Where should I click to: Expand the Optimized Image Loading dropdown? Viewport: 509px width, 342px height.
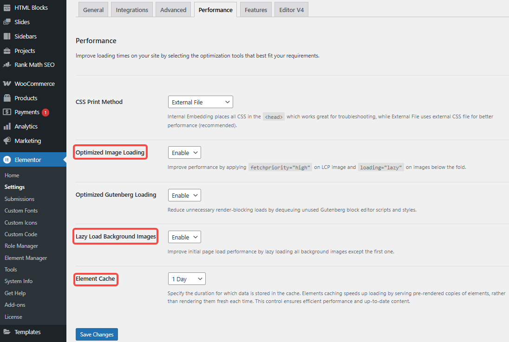(184, 153)
